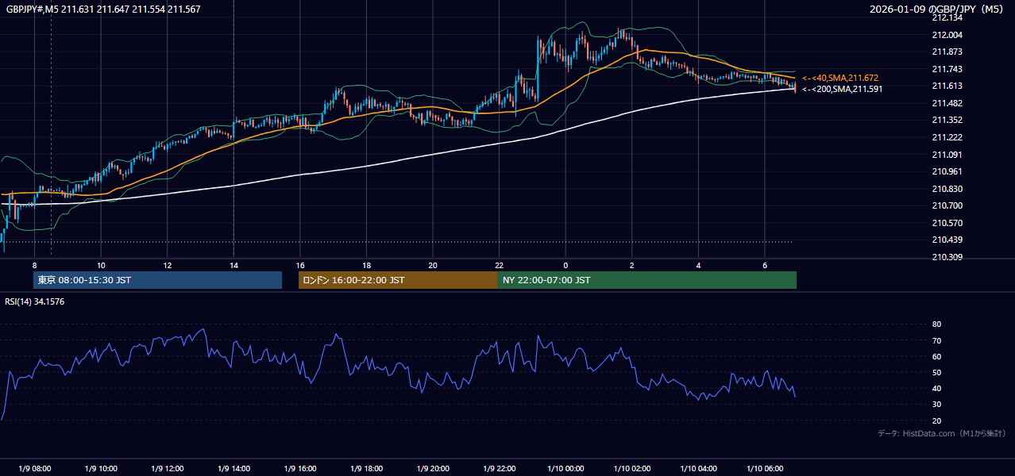Screen dimensions: 1015x476
Task: Click the 1/9 16:00 time axis label
Action: (300, 469)
